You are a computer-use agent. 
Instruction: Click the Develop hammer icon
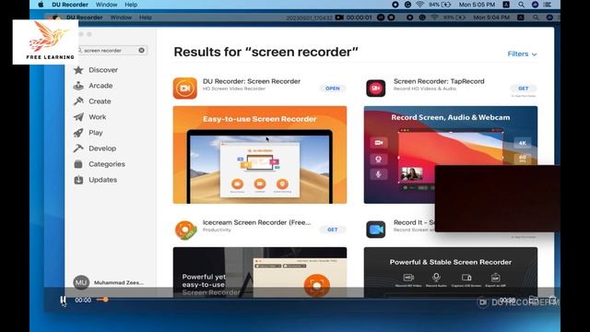78,148
